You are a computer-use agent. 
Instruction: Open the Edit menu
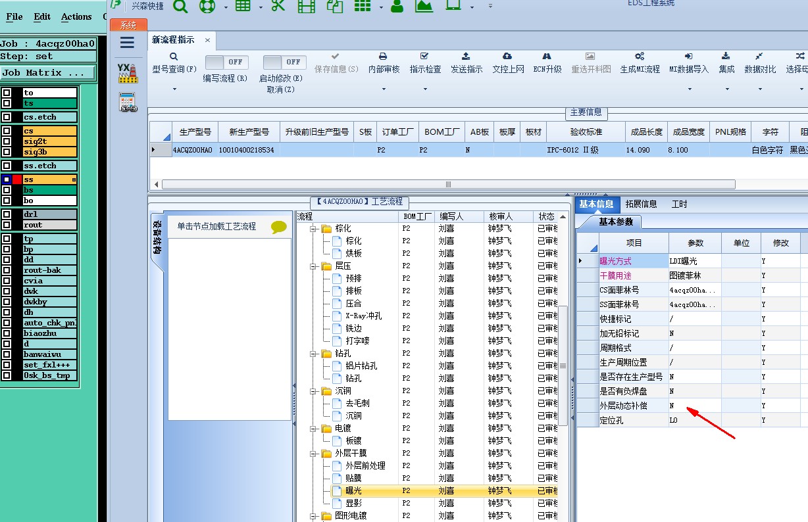[x=42, y=16]
